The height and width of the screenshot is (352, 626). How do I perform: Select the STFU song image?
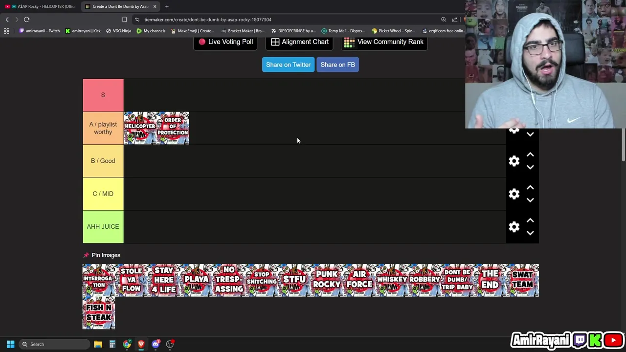coord(294,280)
